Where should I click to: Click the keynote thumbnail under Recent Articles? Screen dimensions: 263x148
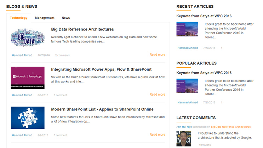point(187,29)
